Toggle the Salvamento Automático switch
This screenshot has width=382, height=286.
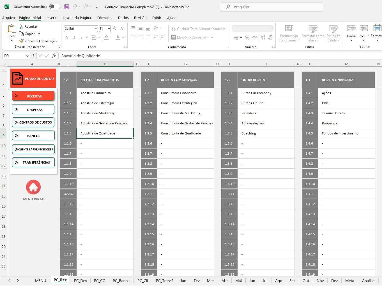click(x=55, y=7)
